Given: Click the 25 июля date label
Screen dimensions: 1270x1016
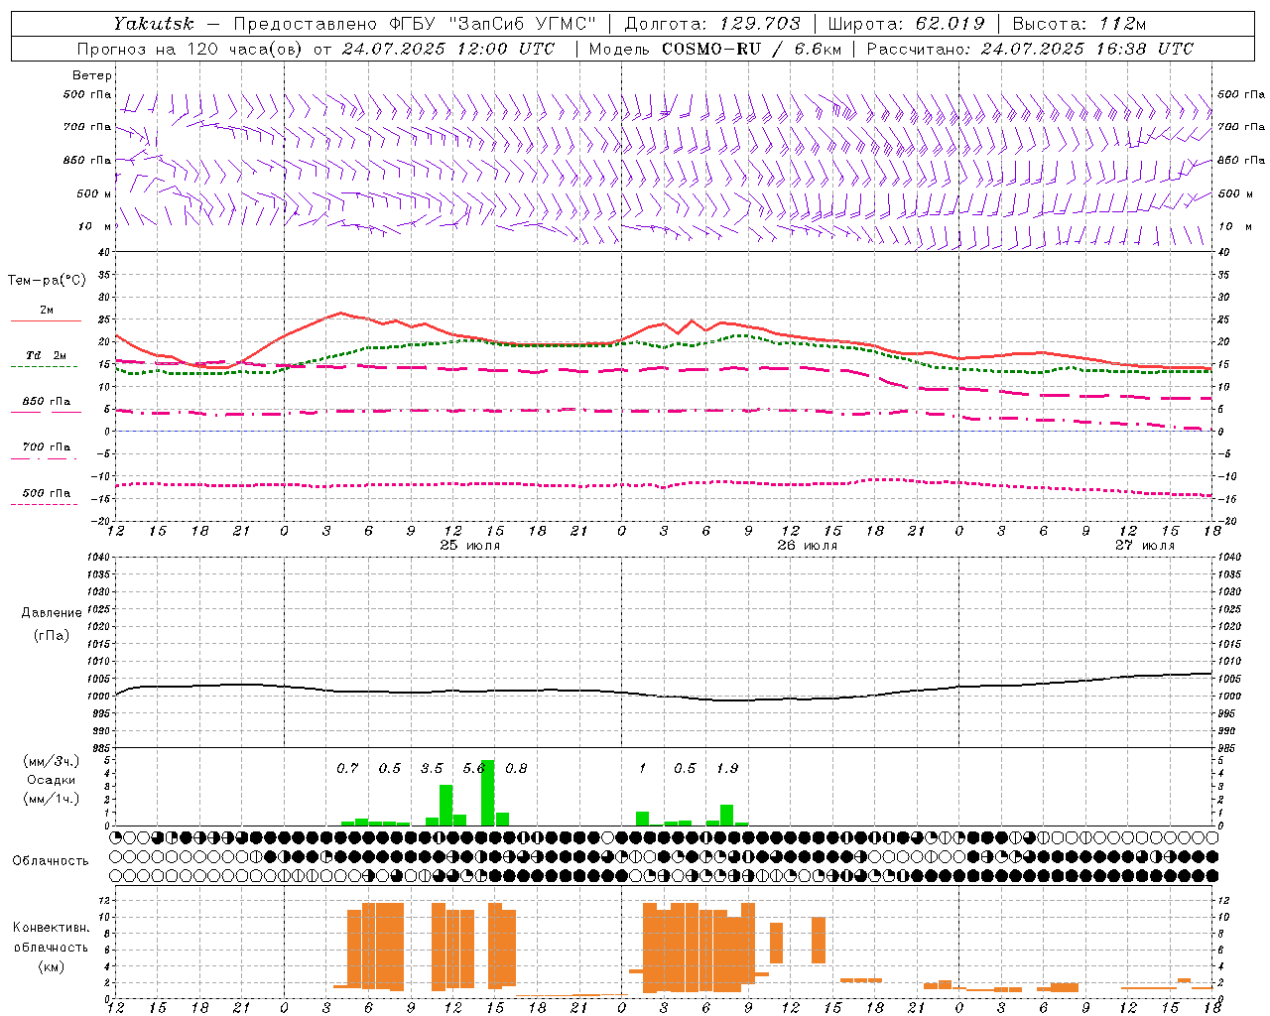Looking at the screenshot, I should tap(470, 546).
